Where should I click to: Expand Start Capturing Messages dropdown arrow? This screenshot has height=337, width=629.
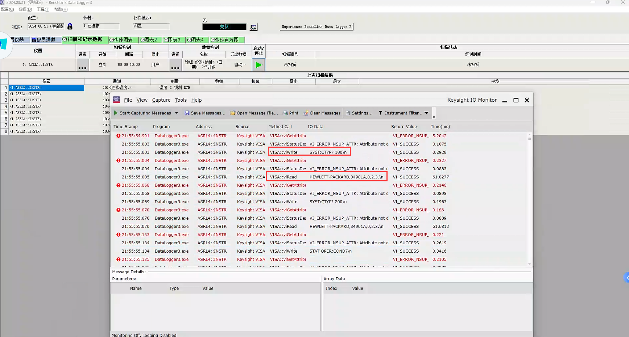click(x=177, y=113)
